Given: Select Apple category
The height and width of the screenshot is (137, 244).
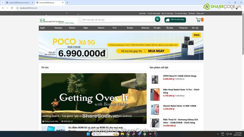Looking at the screenshot, I should tap(42, 28).
